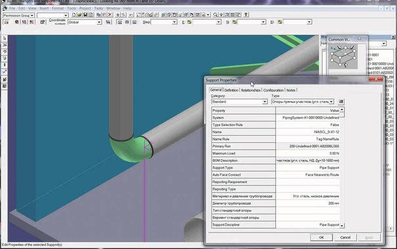Click the Copy icon in the toolbar
397x249 pixels.
pos(99,15)
